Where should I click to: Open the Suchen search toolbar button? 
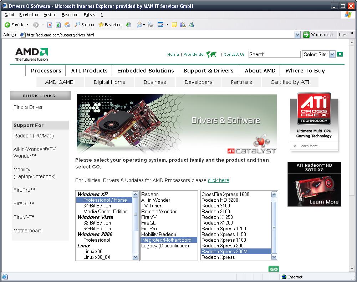click(84, 25)
